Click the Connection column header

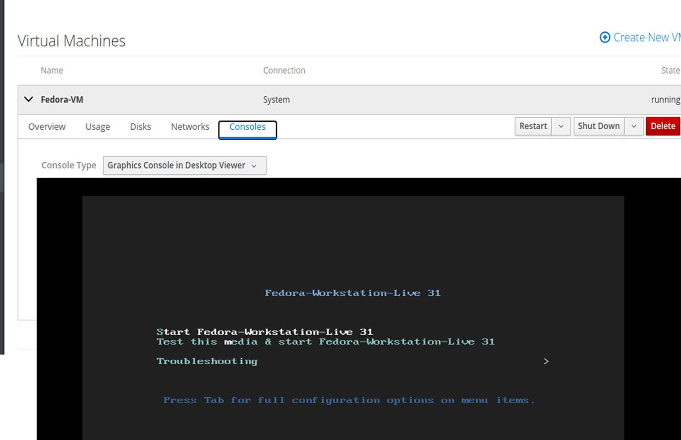pyautogui.click(x=284, y=70)
